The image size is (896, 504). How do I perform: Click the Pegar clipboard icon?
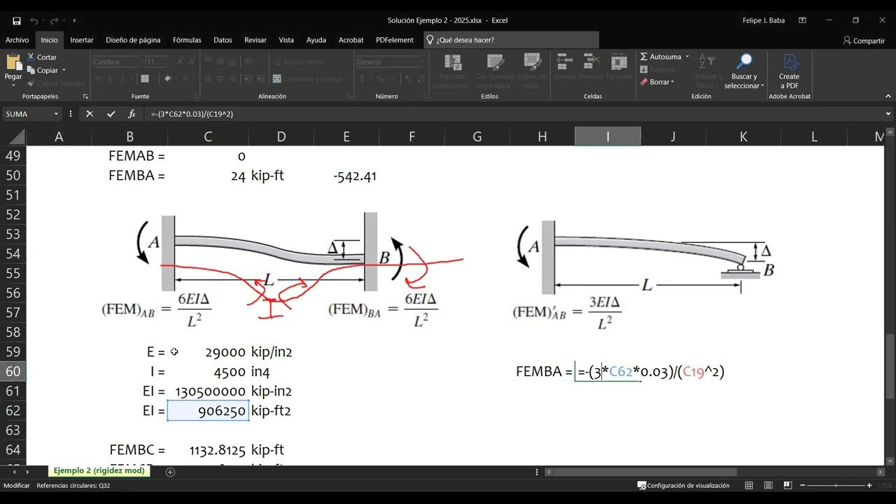click(x=13, y=62)
